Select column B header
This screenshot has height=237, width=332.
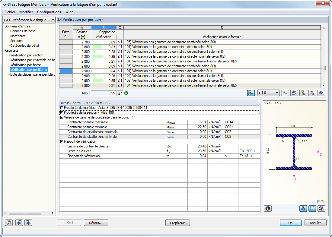point(104,28)
